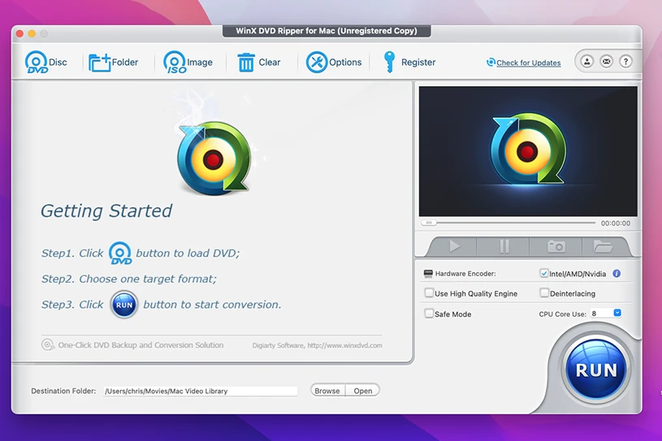This screenshot has width=662, height=441.
Task: Click the email envelope icon
Action: click(x=606, y=62)
